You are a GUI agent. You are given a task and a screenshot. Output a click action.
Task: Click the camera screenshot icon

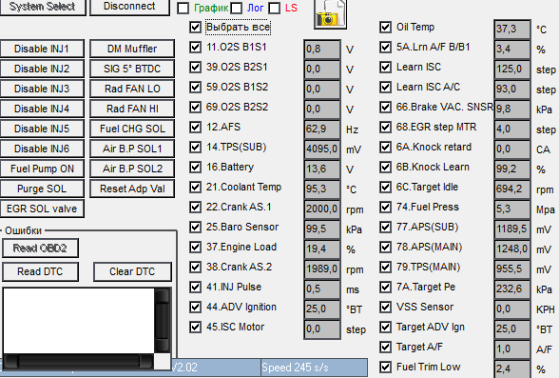[x=331, y=14]
